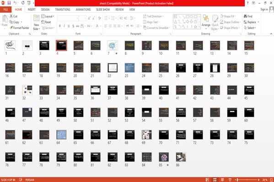
Task: Switch to the INSERT tab
Action: [32, 10]
